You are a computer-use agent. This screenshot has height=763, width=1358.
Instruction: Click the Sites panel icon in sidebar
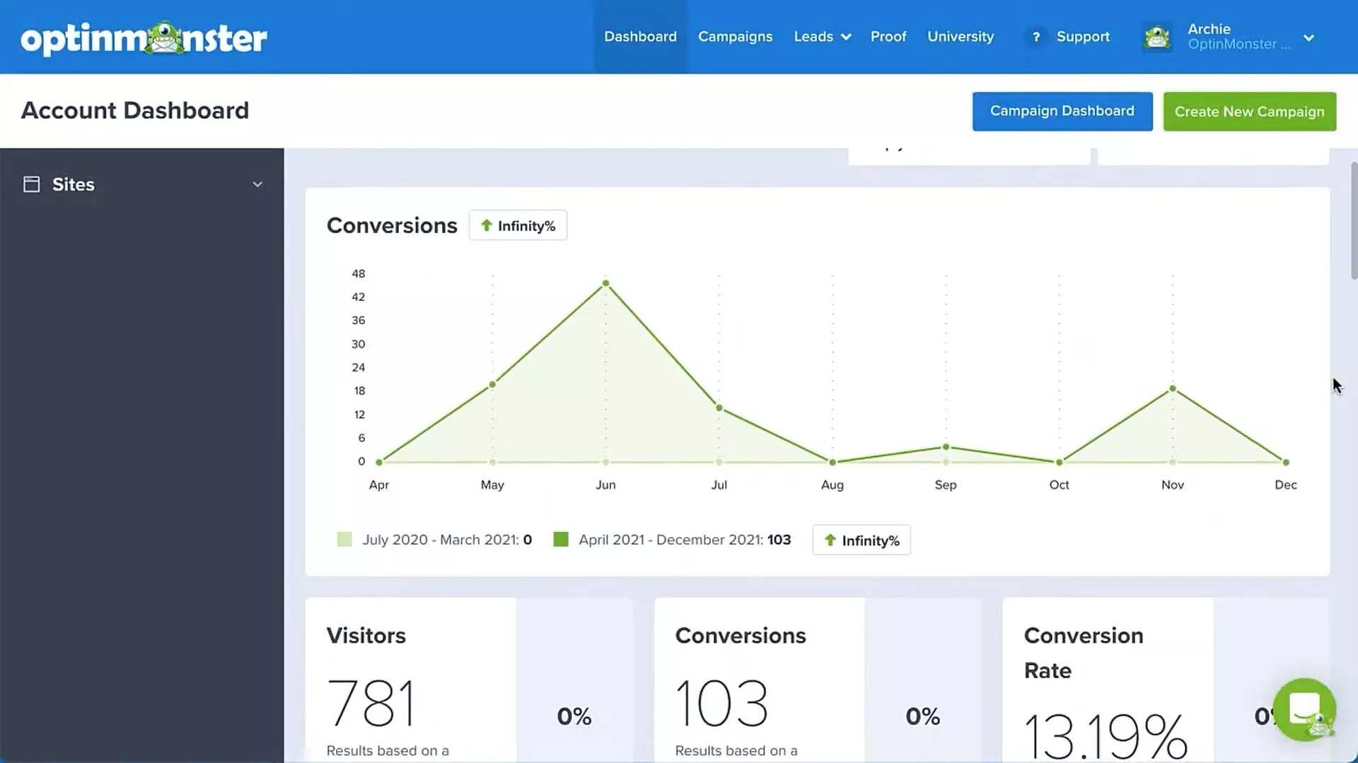pos(31,184)
